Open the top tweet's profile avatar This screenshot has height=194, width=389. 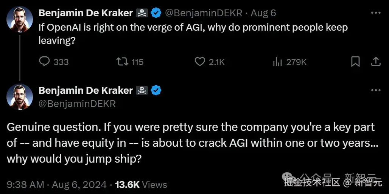pos(20,19)
